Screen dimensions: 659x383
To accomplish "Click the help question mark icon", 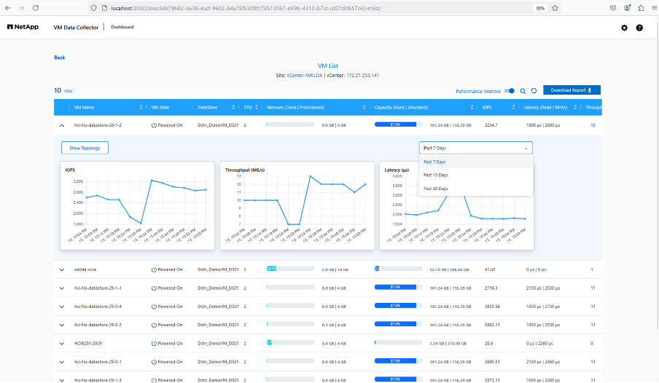I will 639,28.
